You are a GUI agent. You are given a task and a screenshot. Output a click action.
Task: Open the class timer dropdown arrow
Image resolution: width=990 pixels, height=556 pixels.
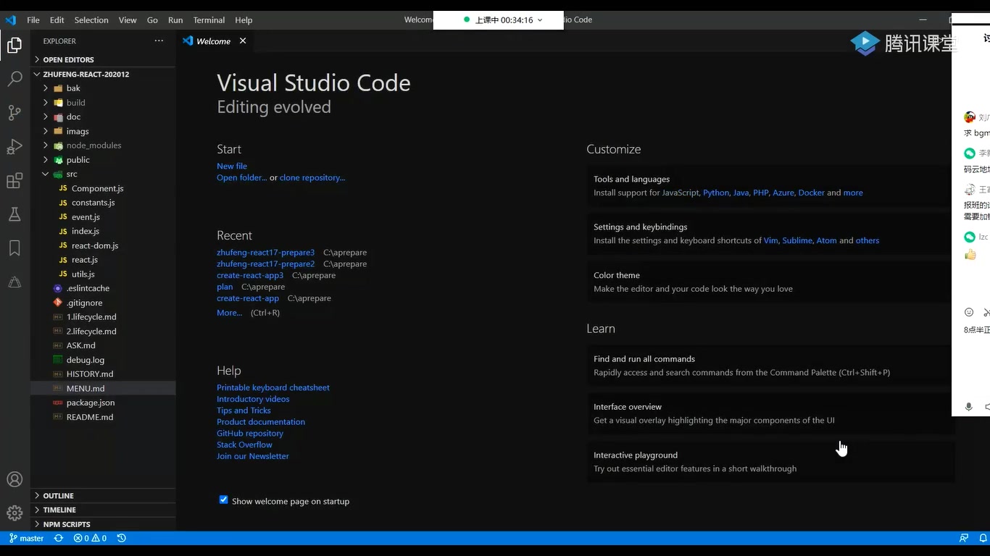(540, 20)
